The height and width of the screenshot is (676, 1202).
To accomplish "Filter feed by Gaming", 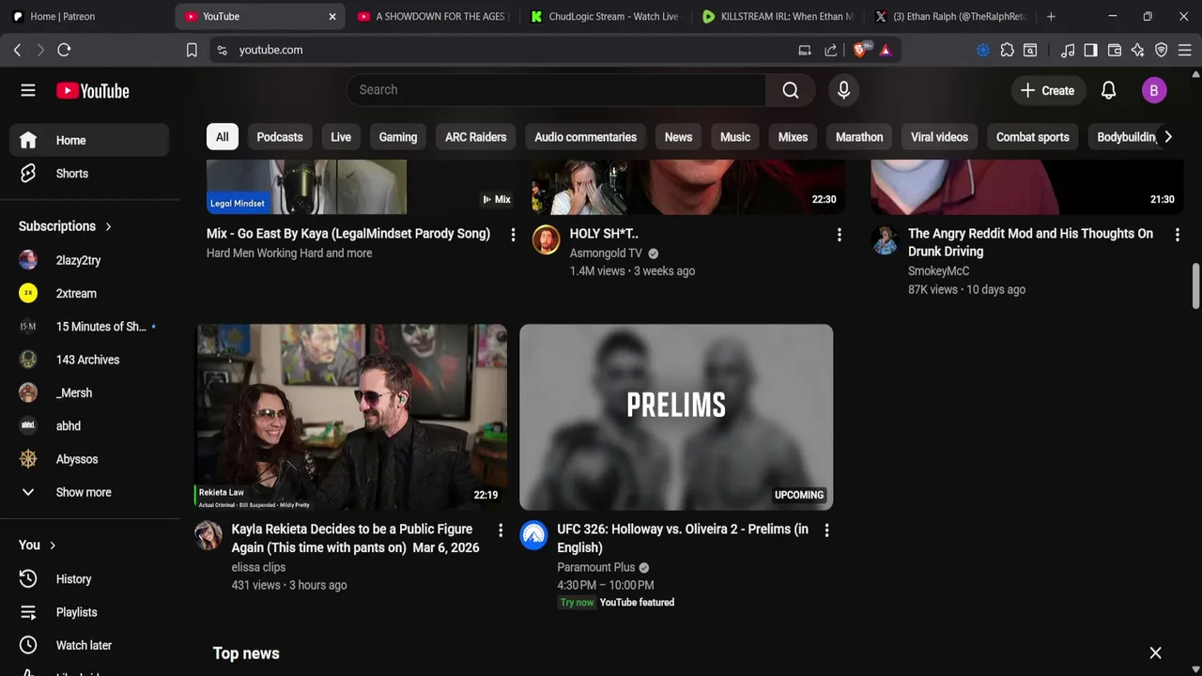I will pos(398,137).
